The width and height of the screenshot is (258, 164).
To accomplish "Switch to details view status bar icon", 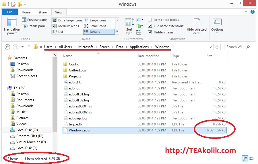I will [x=245, y=159].
